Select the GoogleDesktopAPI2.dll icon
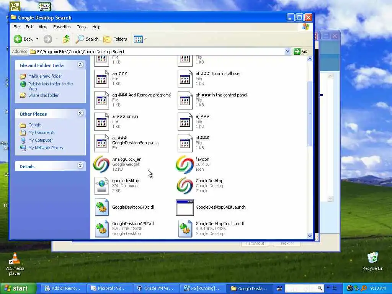The height and width of the screenshot is (294, 392). click(101, 229)
